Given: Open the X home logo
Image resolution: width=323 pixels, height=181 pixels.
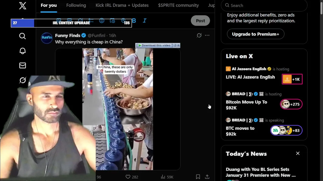Looking at the screenshot, I should [x=22, y=6].
